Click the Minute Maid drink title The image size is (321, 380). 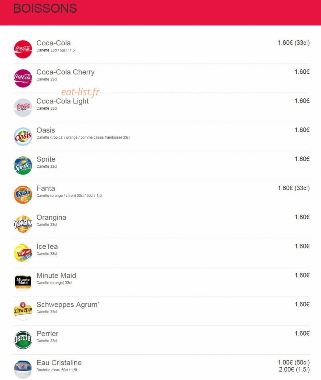56,276
